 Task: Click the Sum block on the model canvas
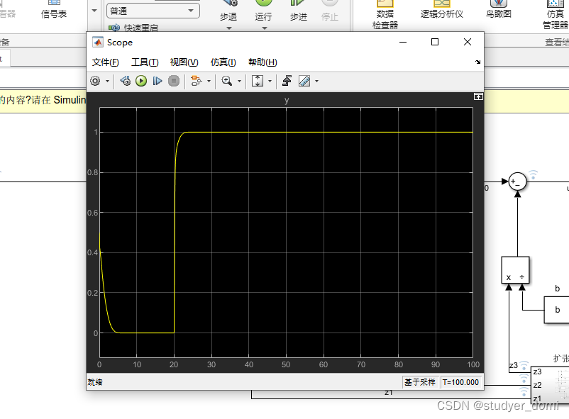[x=517, y=182]
